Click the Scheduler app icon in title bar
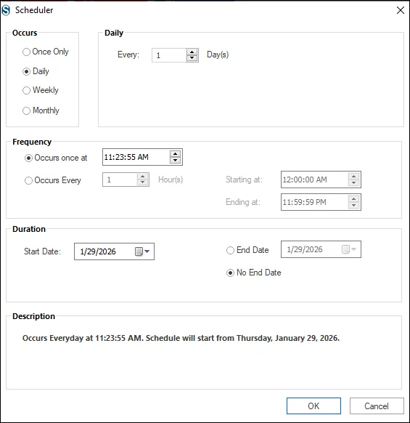Viewport: 410px width, 423px height. pyautogui.click(x=6, y=10)
